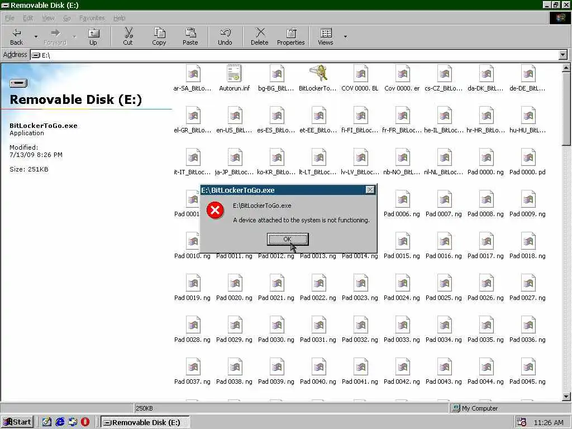The image size is (572, 429).
Task: Select the Pad 0023. ng file
Action: (x=360, y=288)
